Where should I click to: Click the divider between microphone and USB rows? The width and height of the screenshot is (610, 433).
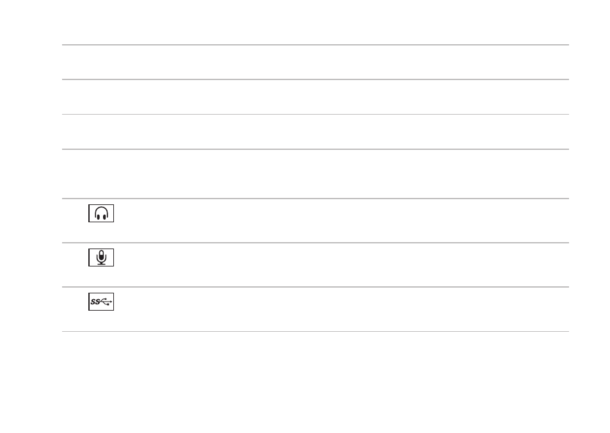point(316,287)
